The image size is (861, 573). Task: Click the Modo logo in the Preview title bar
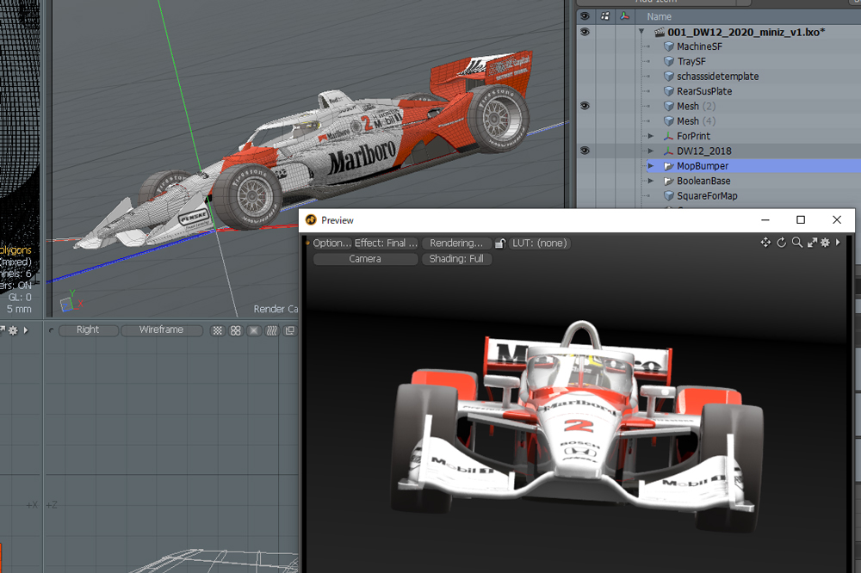click(312, 220)
